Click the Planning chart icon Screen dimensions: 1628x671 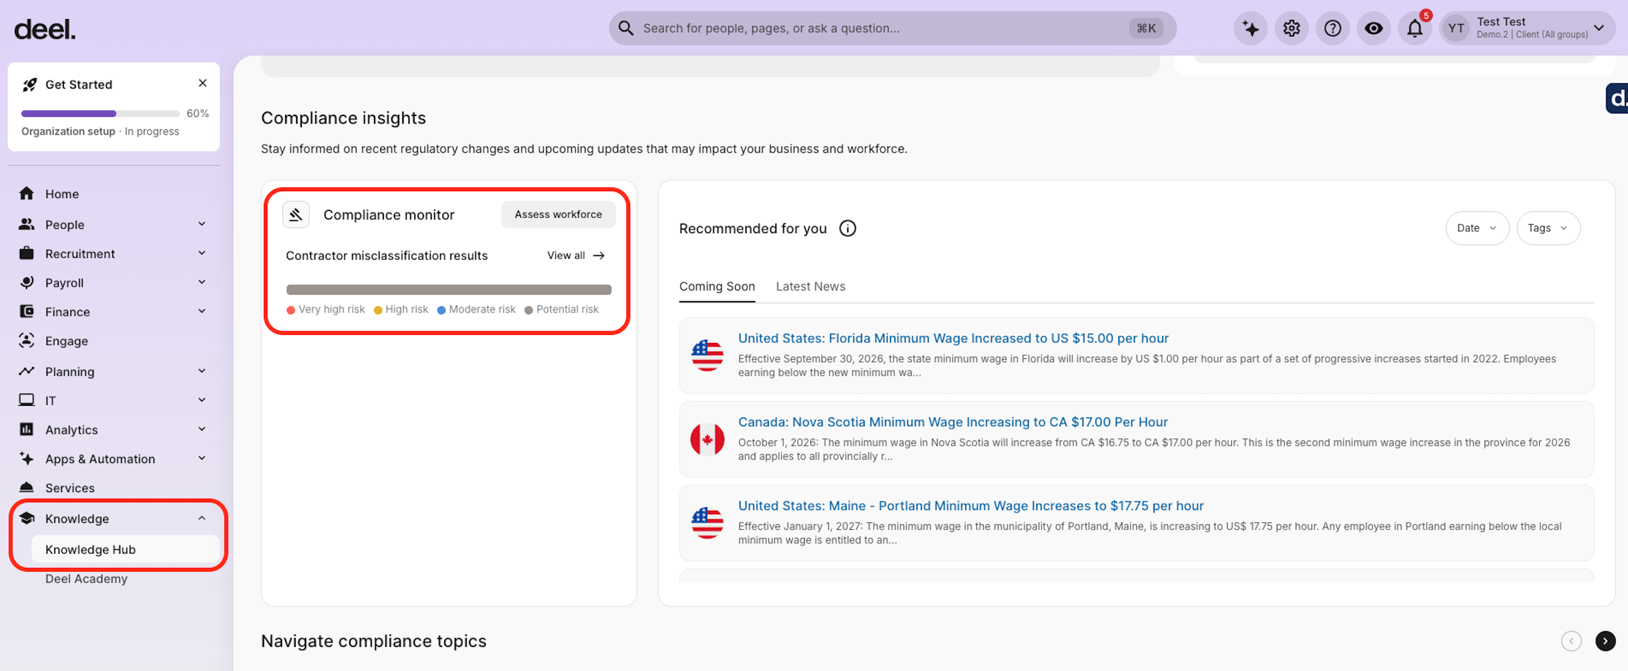(x=26, y=371)
